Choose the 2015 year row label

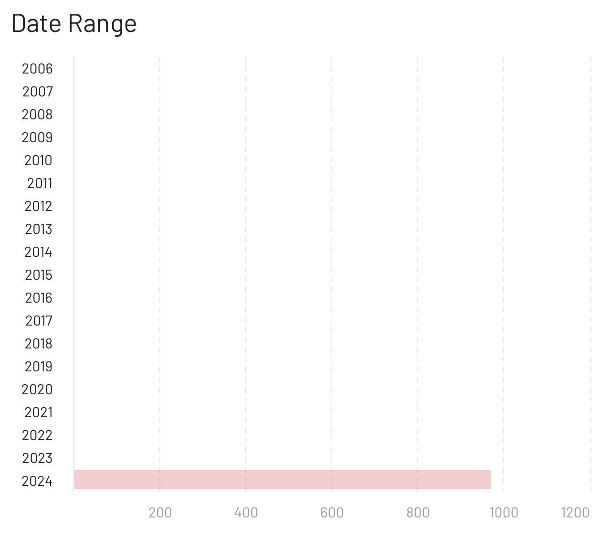(39, 275)
